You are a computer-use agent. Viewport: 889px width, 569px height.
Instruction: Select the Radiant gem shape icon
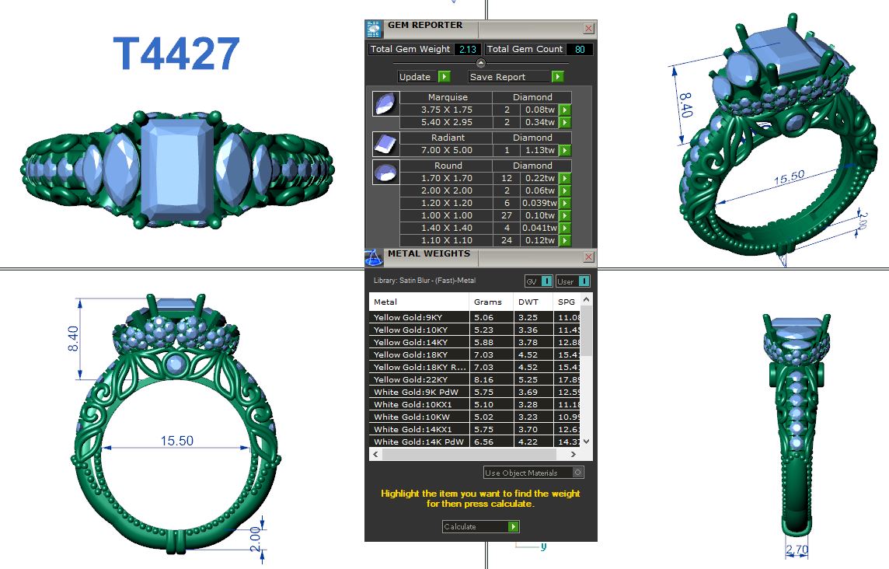[385, 143]
